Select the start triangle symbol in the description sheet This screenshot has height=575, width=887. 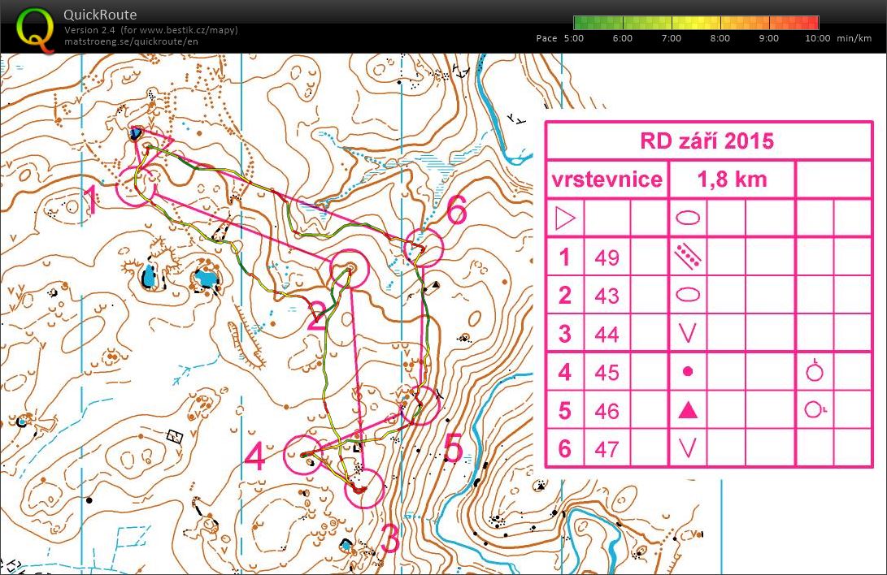point(565,218)
